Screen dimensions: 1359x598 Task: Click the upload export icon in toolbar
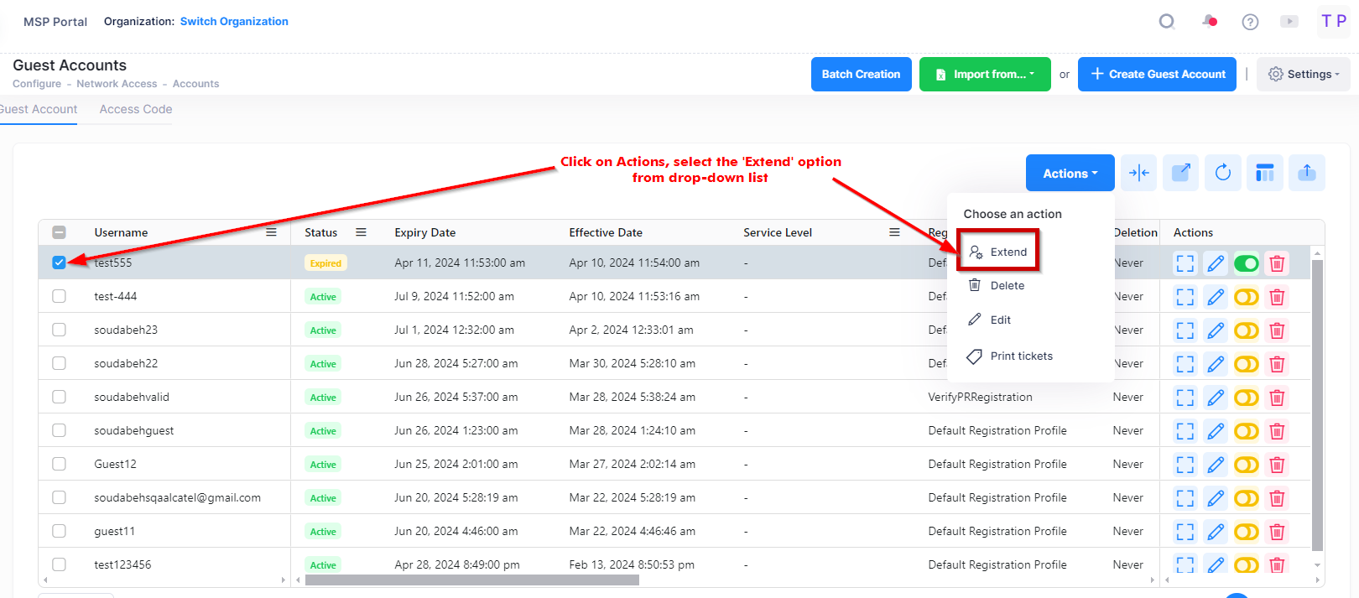[x=1306, y=173]
